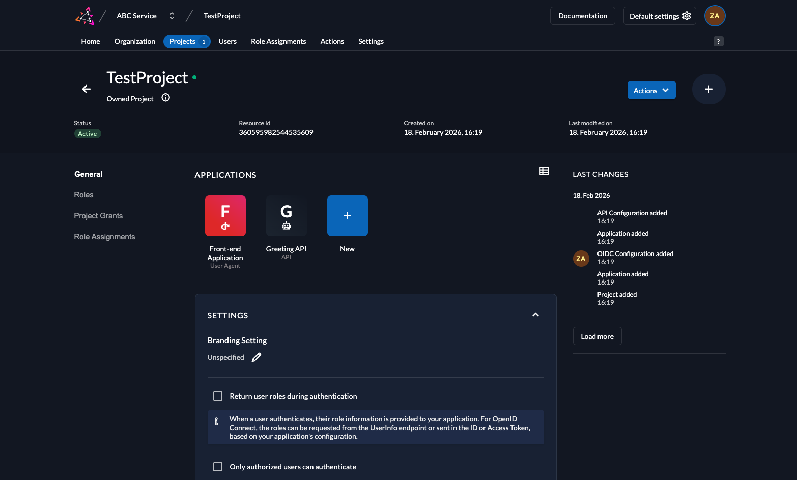Expand the blue Actions dropdown
This screenshot has width=797, height=480.
pos(651,90)
